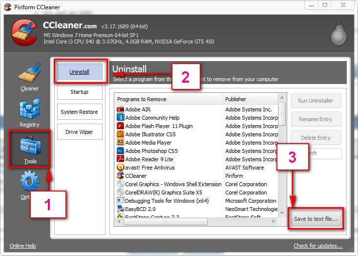Click NeoSmart Technologies publisher cell
Image resolution: width=358 pixels, height=256 pixels.
click(252, 209)
